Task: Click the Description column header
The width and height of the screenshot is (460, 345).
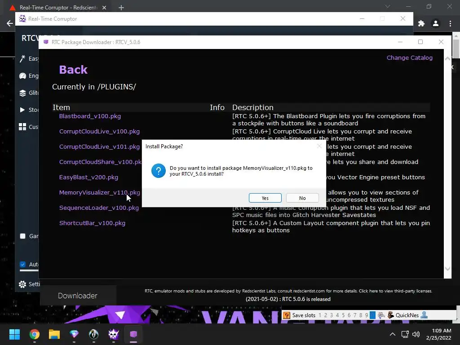Action: [252, 107]
